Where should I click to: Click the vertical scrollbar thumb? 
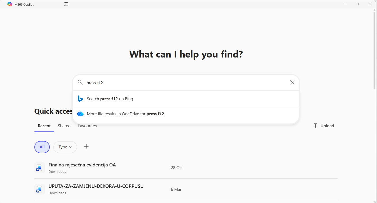click(x=374, y=50)
